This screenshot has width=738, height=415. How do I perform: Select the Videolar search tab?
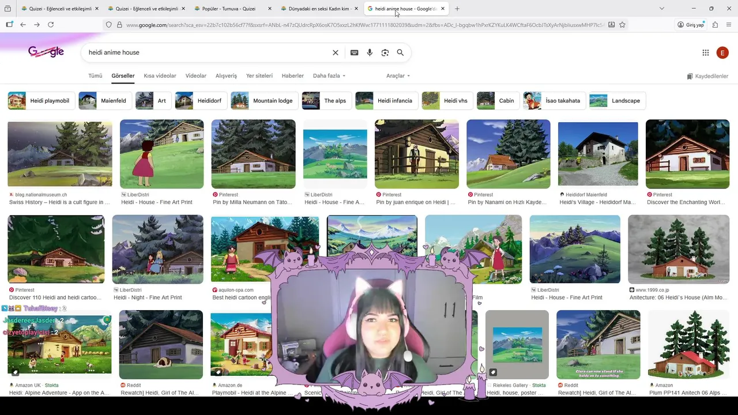pos(196,76)
